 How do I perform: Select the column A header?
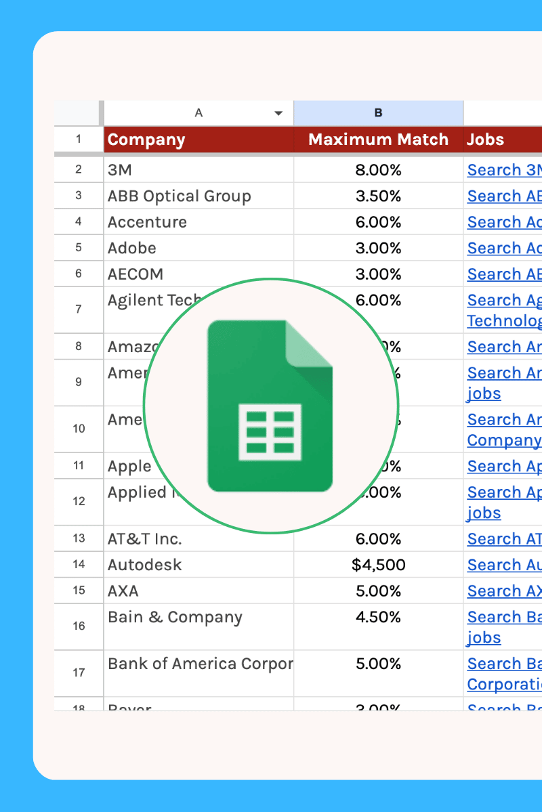(199, 113)
